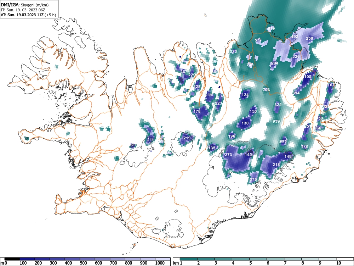354x266 pixels.
Task: Click the 294 visibility value
Action: 275,63
